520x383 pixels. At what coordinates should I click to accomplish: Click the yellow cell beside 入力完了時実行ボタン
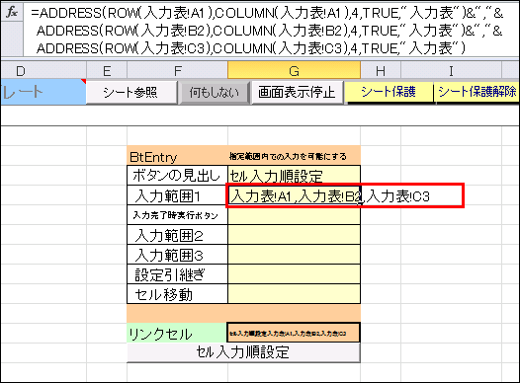[295, 215]
